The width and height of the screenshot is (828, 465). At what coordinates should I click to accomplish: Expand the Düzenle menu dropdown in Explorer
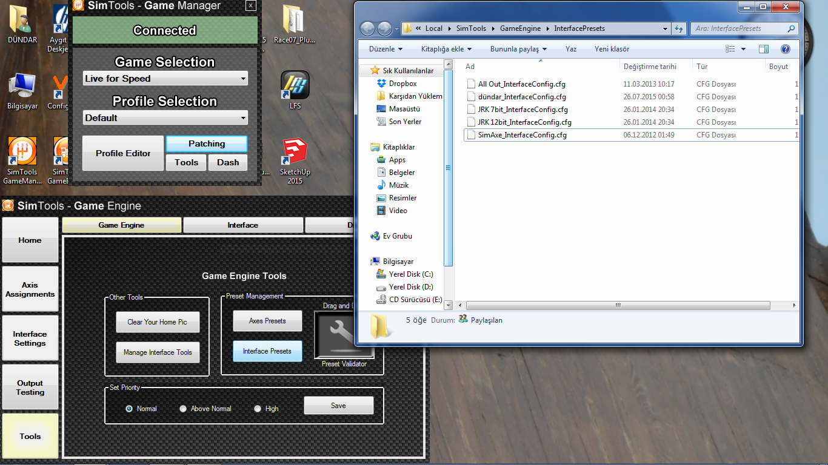point(386,49)
